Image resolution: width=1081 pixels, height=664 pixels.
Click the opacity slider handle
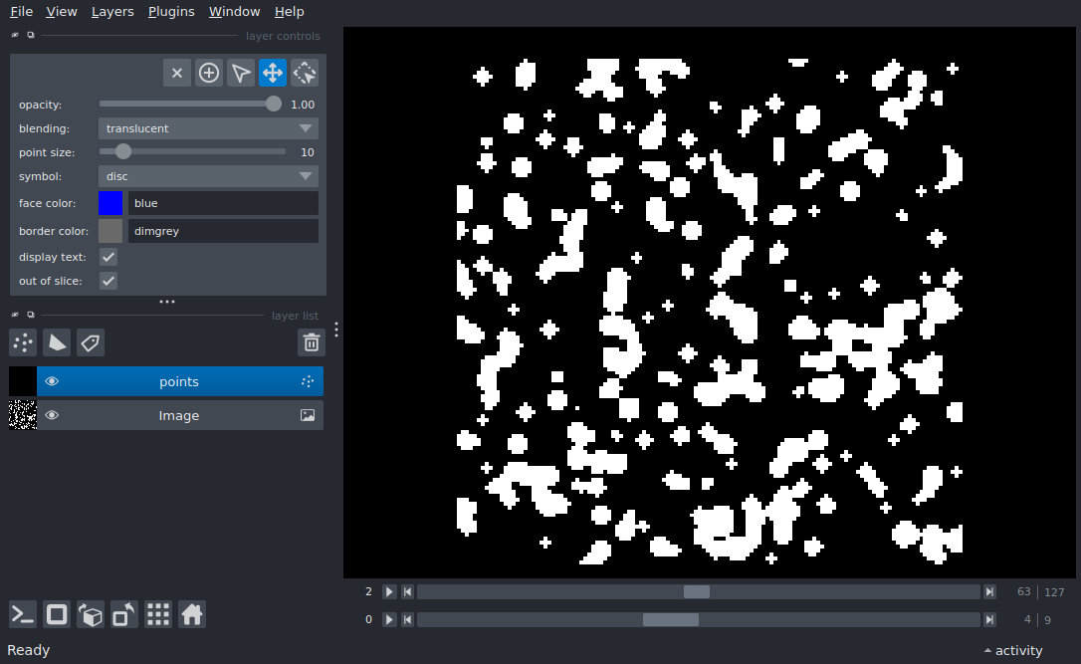[x=274, y=104]
